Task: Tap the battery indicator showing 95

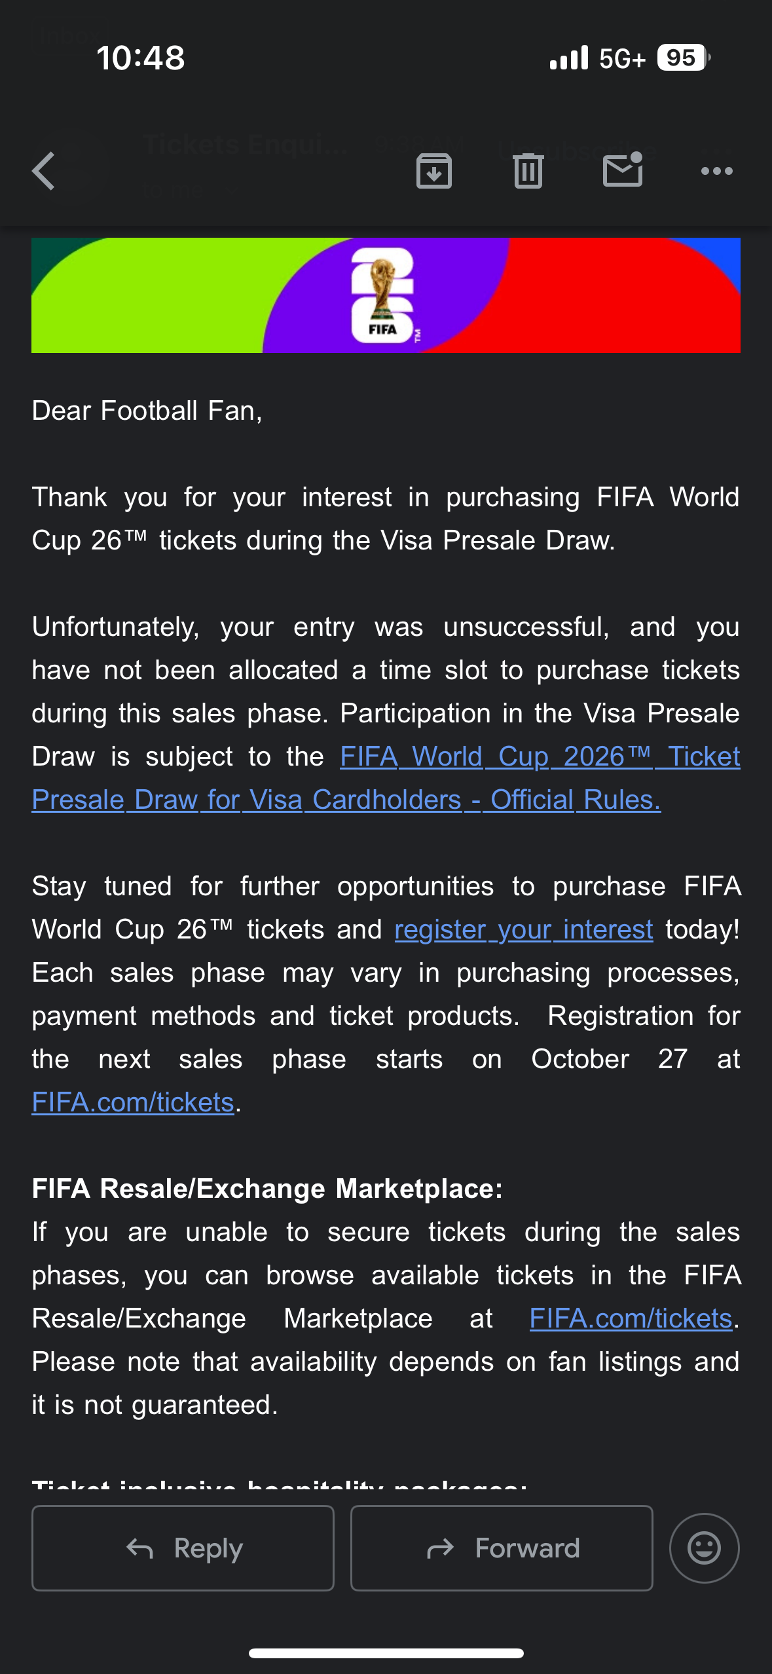Action: tap(683, 58)
